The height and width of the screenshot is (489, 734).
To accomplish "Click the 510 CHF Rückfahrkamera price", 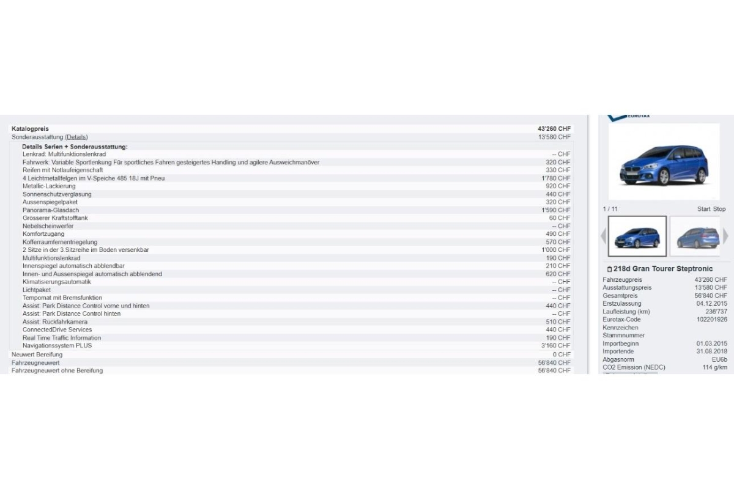I will click(558, 322).
